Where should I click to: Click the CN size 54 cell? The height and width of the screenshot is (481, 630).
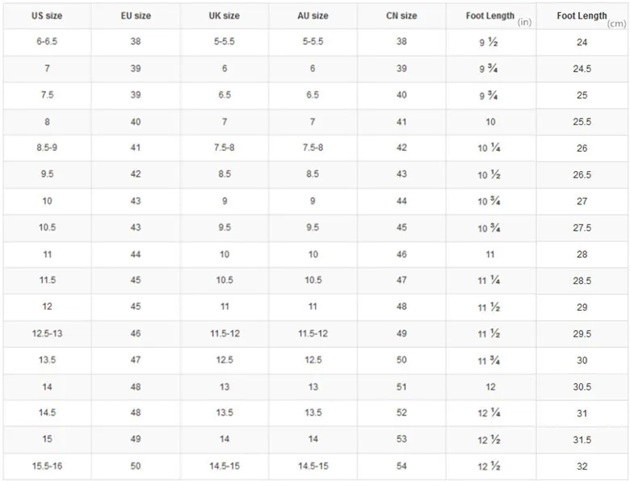click(x=401, y=466)
